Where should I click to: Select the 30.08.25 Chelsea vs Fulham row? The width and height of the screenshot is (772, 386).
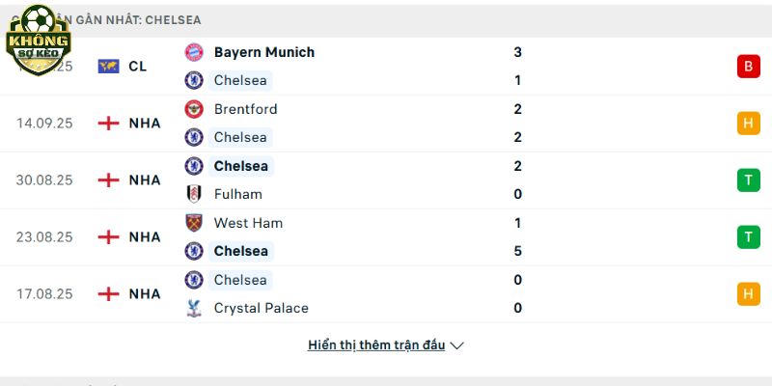[386, 180]
